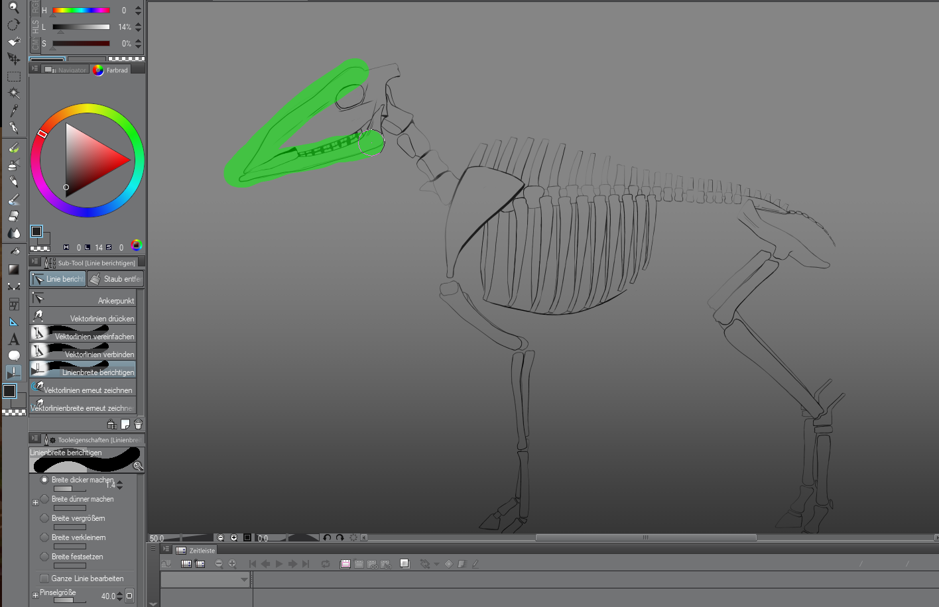Viewport: 939px width, 607px height.
Task: Rotate canvas right with clockwise arrow
Action: pos(340,538)
